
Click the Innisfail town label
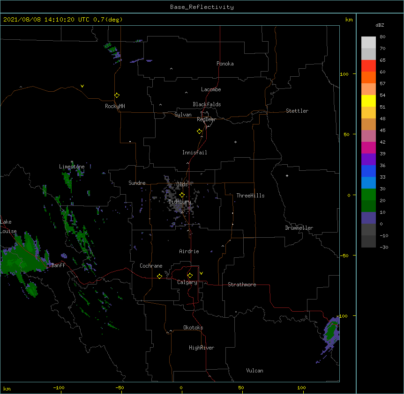(195, 153)
